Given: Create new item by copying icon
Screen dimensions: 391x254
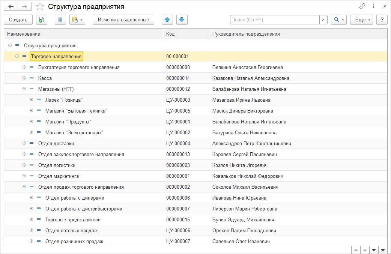Looking at the screenshot, I should click(41, 20).
